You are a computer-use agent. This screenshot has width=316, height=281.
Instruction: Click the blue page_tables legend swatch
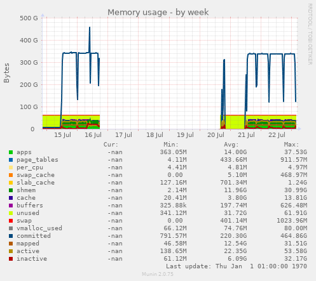click(x=11, y=160)
